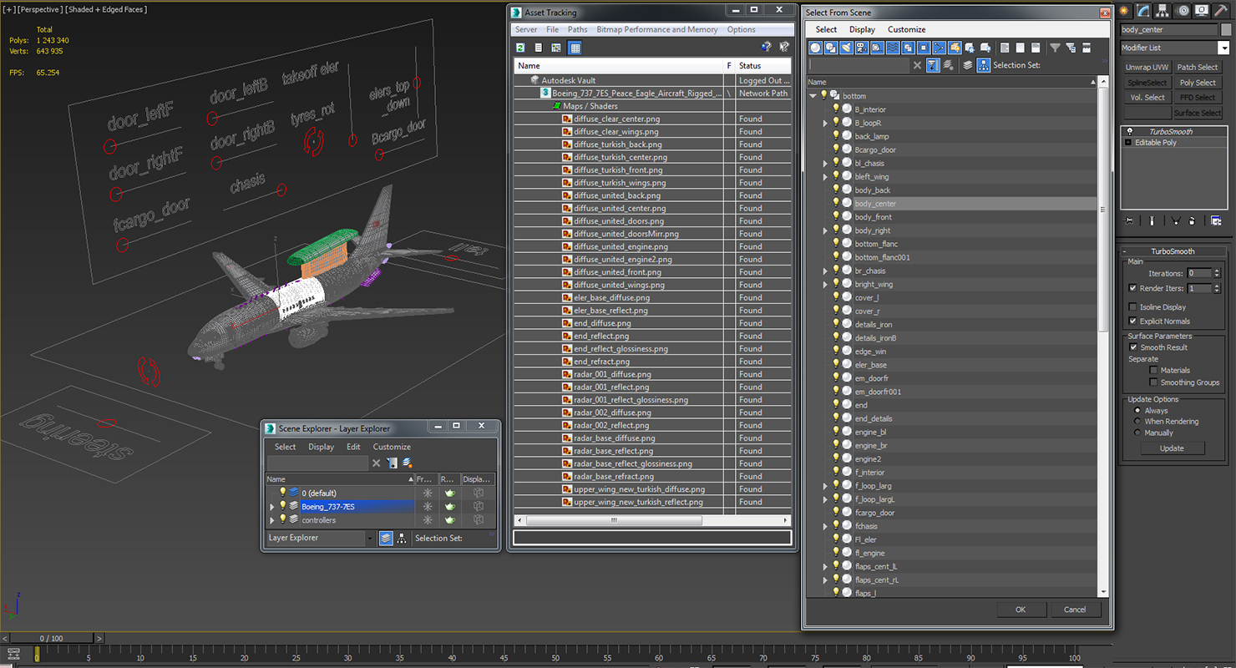
Task: Clear the Select From Scene search filter
Action: (x=917, y=65)
